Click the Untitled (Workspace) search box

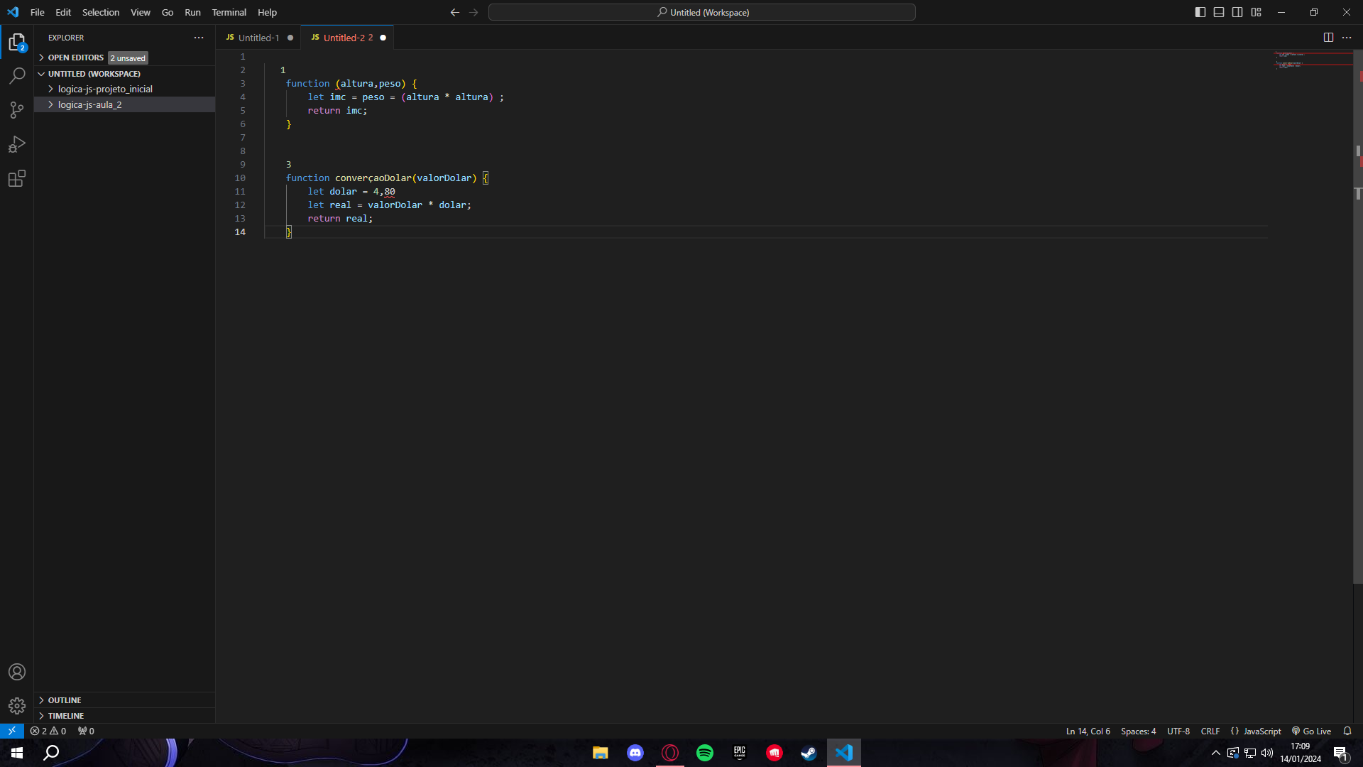(x=702, y=12)
